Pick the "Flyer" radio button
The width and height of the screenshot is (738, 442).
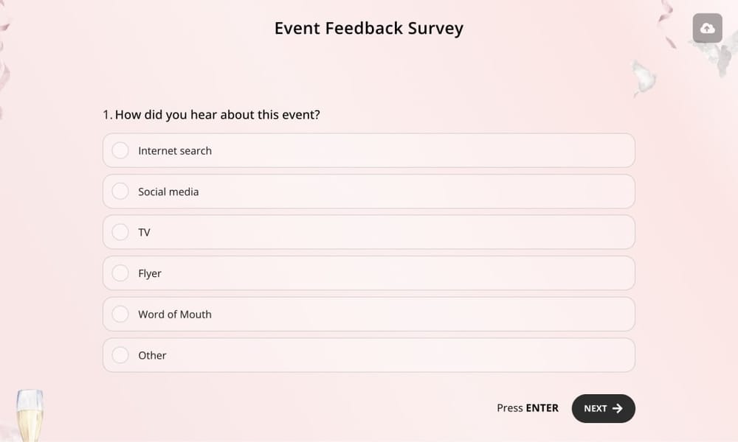click(120, 273)
